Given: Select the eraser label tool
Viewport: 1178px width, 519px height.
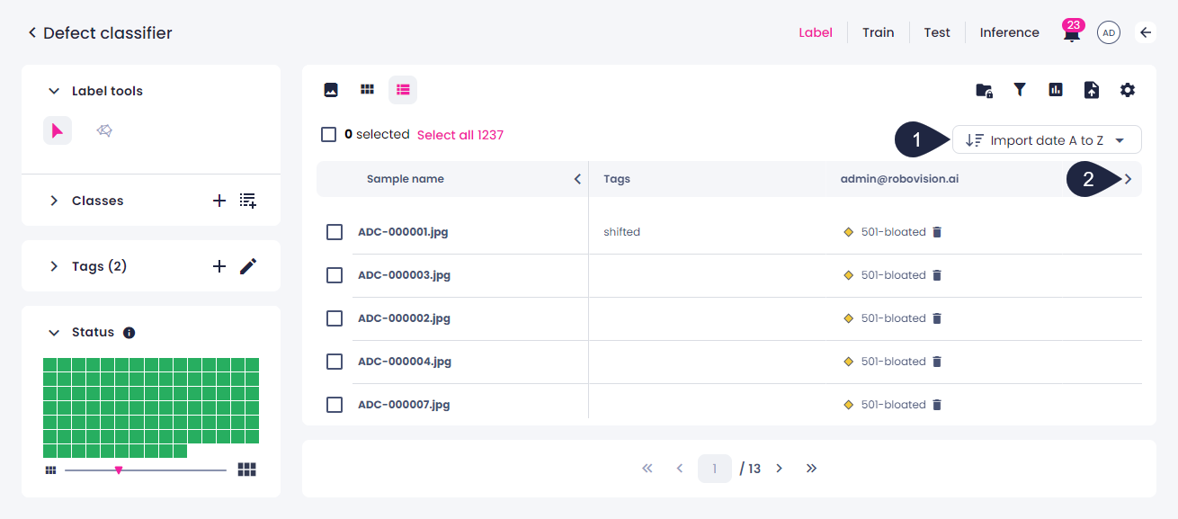Looking at the screenshot, I should 104,131.
